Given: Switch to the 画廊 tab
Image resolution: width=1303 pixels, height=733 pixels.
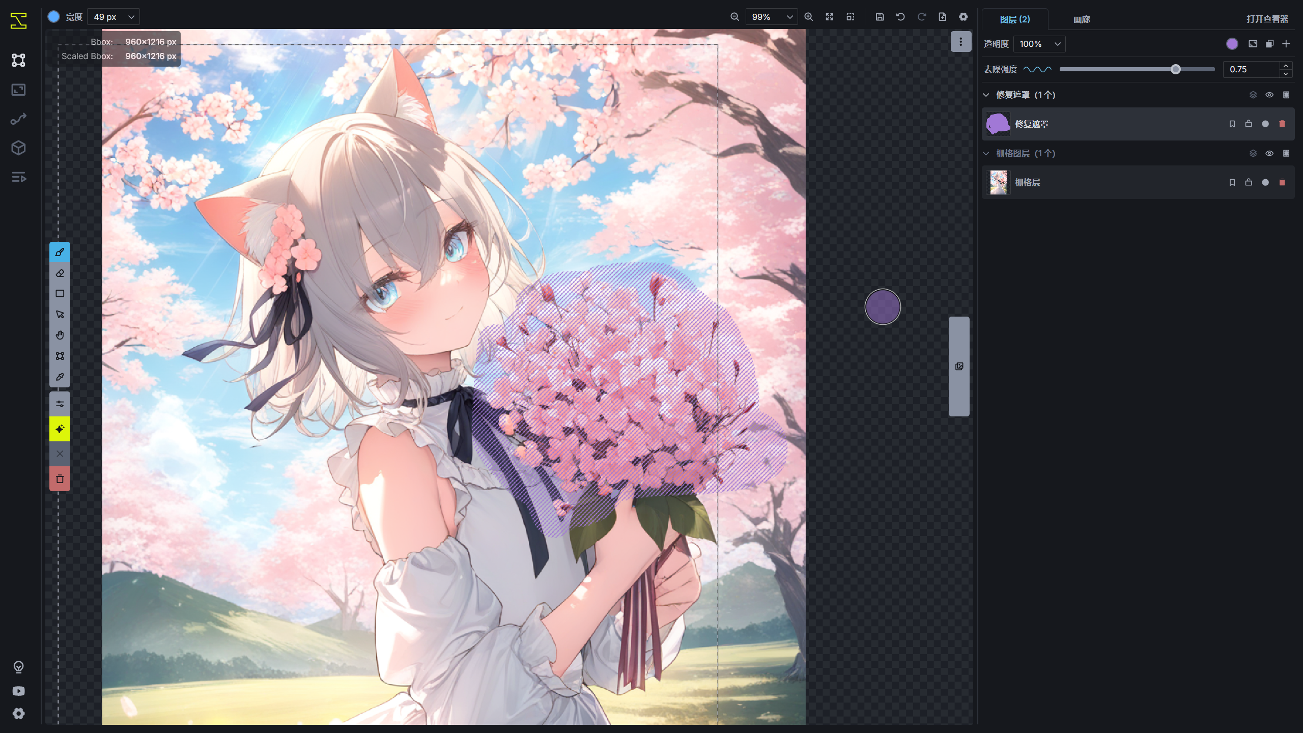Looking at the screenshot, I should coord(1081,19).
